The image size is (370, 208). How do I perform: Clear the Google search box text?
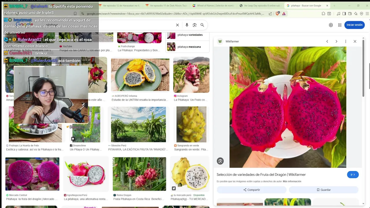[x=177, y=25]
